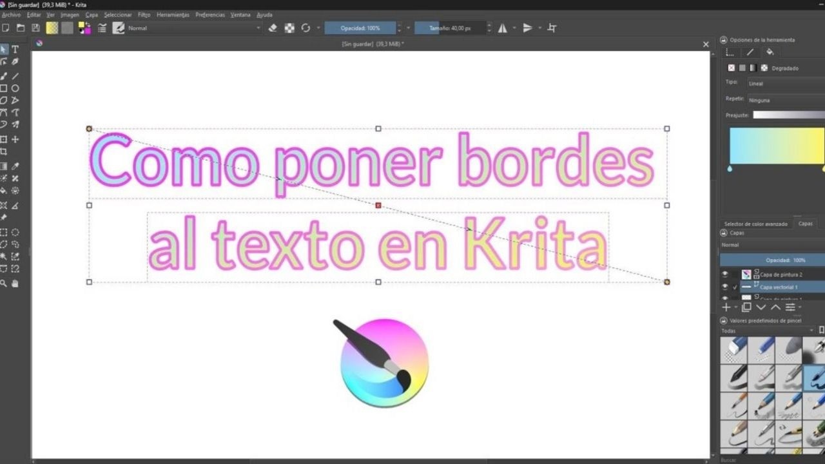This screenshot has width=825, height=464.
Task: Close the Sin guardar document tab
Action: pos(706,44)
